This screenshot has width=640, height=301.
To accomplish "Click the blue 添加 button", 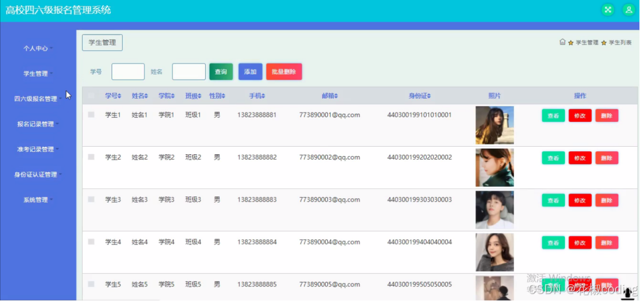I will click(x=250, y=72).
